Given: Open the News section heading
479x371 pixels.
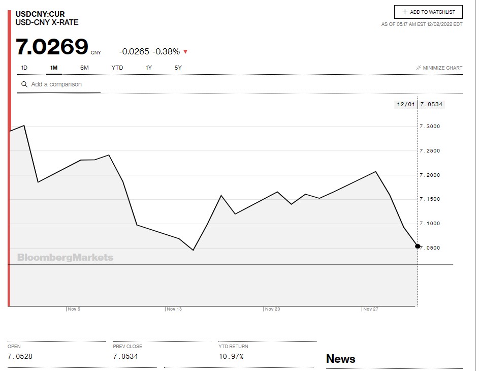Looking at the screenshot, I should click(340, 359).
